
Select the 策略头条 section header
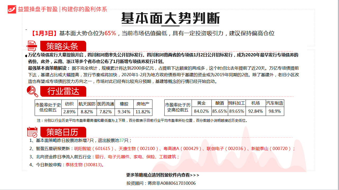[63, 46]
